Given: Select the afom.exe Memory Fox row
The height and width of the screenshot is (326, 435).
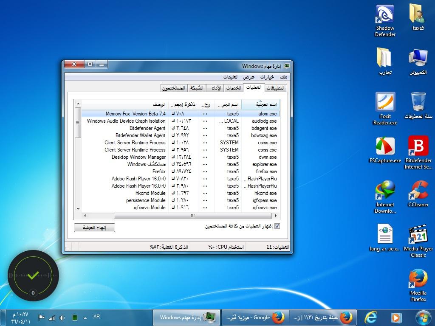Looking at the screenshot, I should 180,114.
